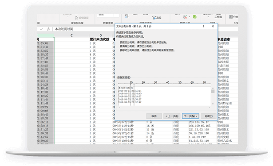
Task: Select column C header
Action: (x=71, y=35)
